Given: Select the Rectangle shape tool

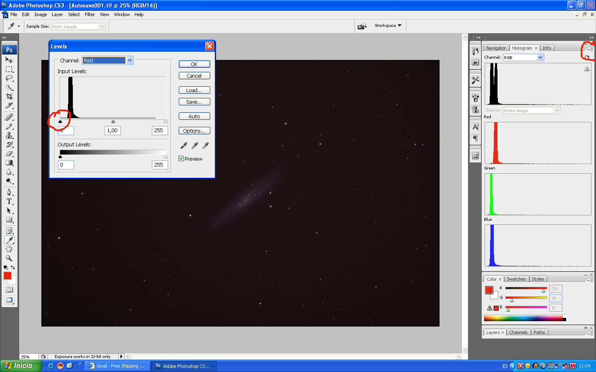Looking at the screenshot, I should 9,219.
